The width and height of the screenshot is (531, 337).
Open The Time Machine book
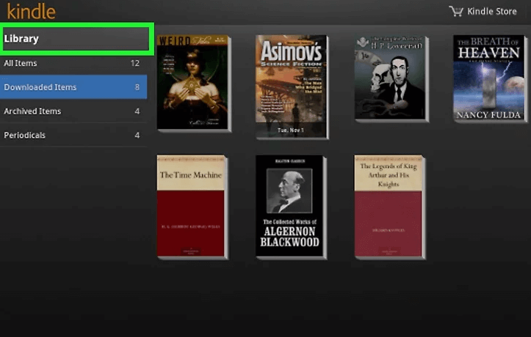click(x=192, y=206)
